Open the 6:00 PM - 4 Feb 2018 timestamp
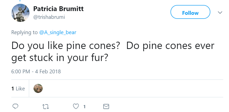The width and height of the screenshot is (229, 112). coord(36,71)
